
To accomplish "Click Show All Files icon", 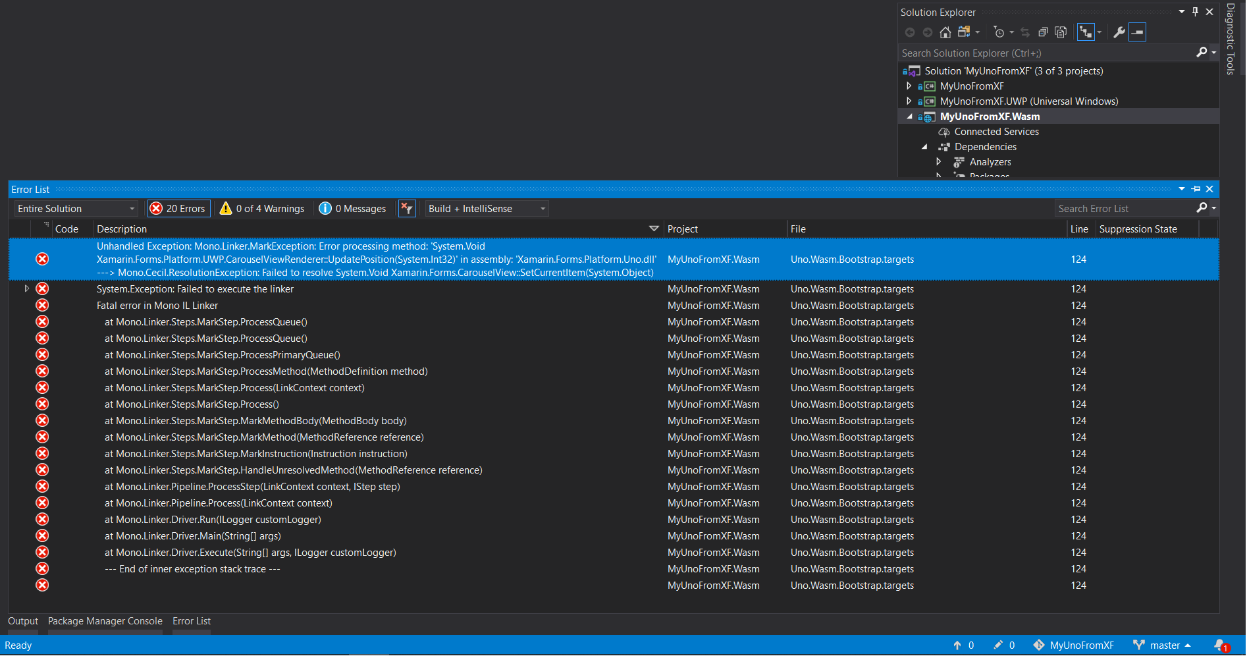I will click(x=1061, y=32).
